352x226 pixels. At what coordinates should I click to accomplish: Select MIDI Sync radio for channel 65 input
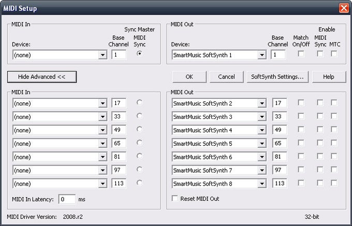(139, 143)
